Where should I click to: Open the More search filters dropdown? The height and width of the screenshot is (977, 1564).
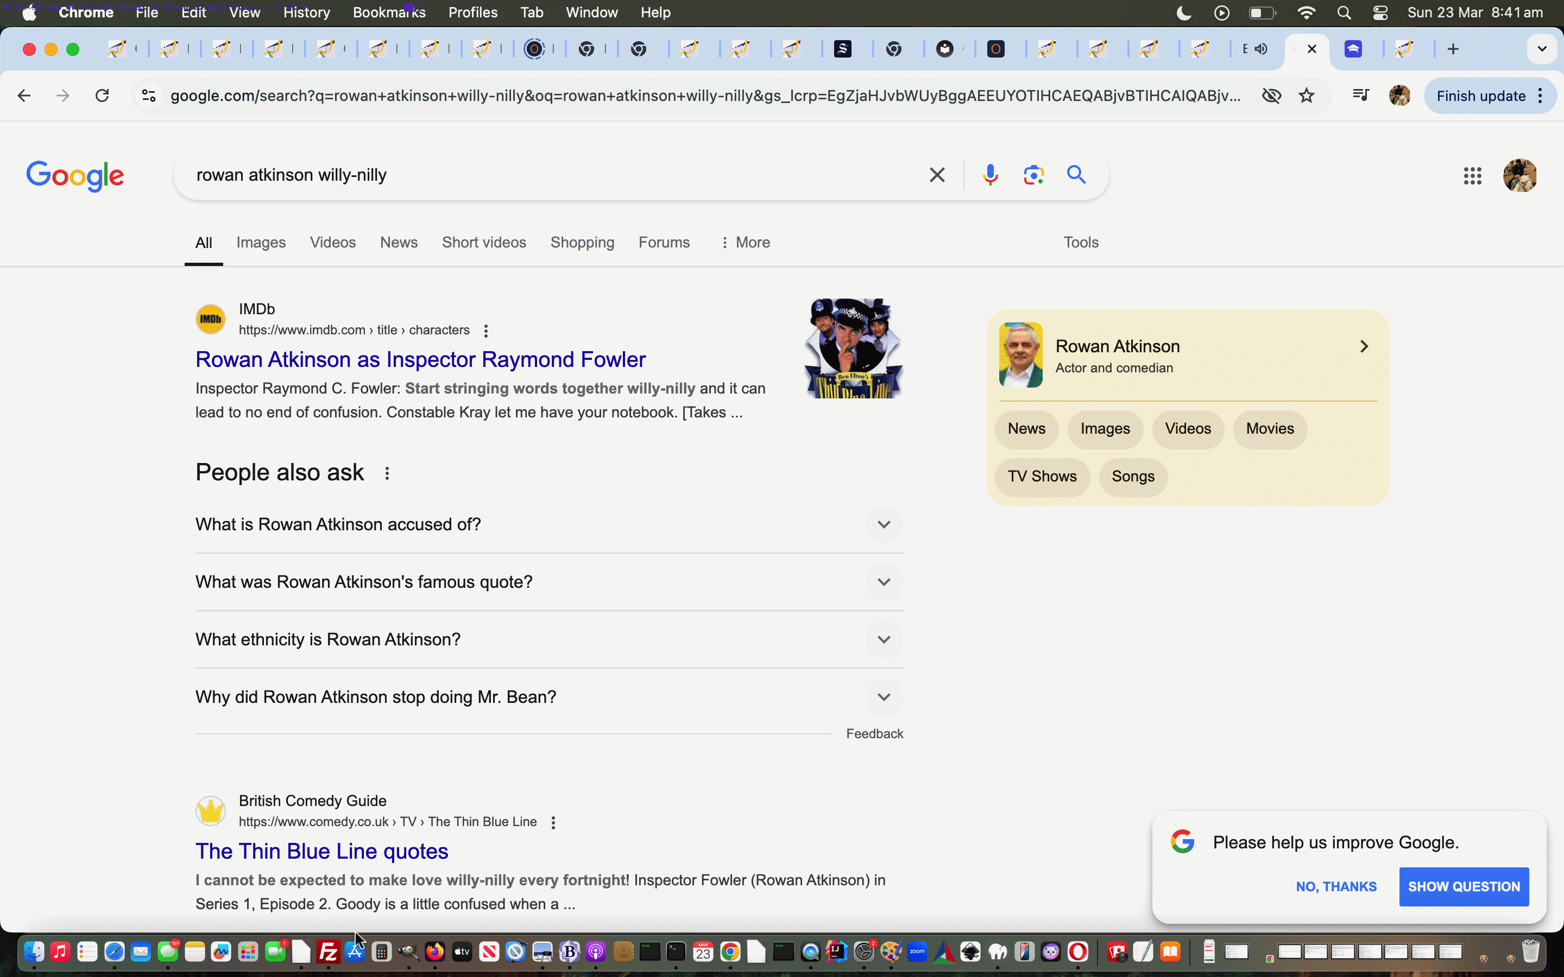pos(745,242)
